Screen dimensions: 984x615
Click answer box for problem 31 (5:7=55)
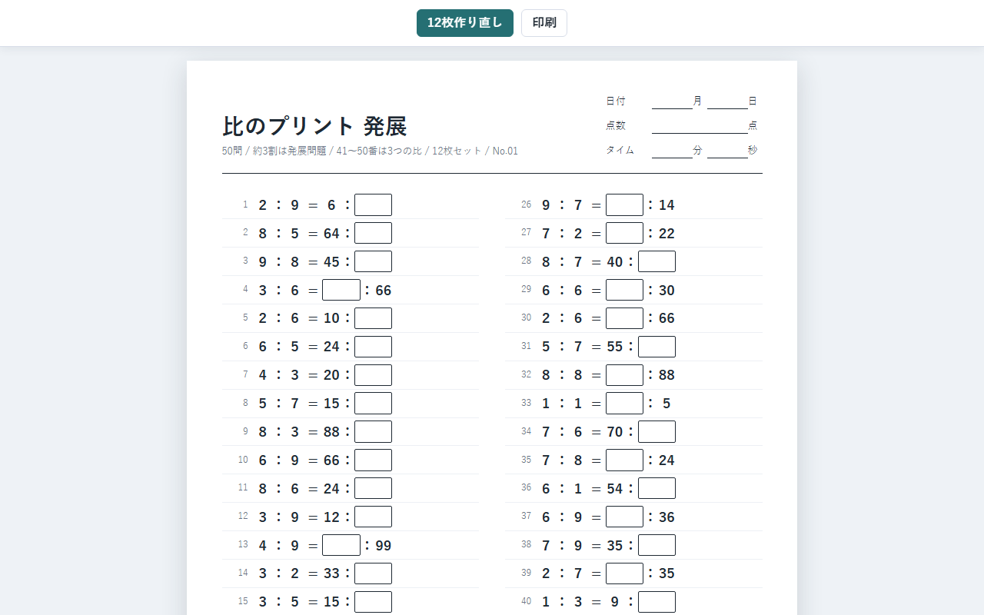click(657, 347)
